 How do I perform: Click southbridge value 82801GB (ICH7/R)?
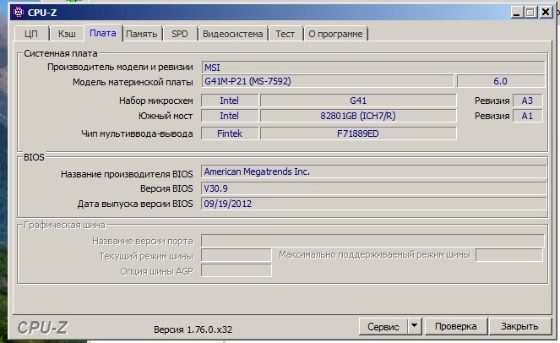click(358, 116)
